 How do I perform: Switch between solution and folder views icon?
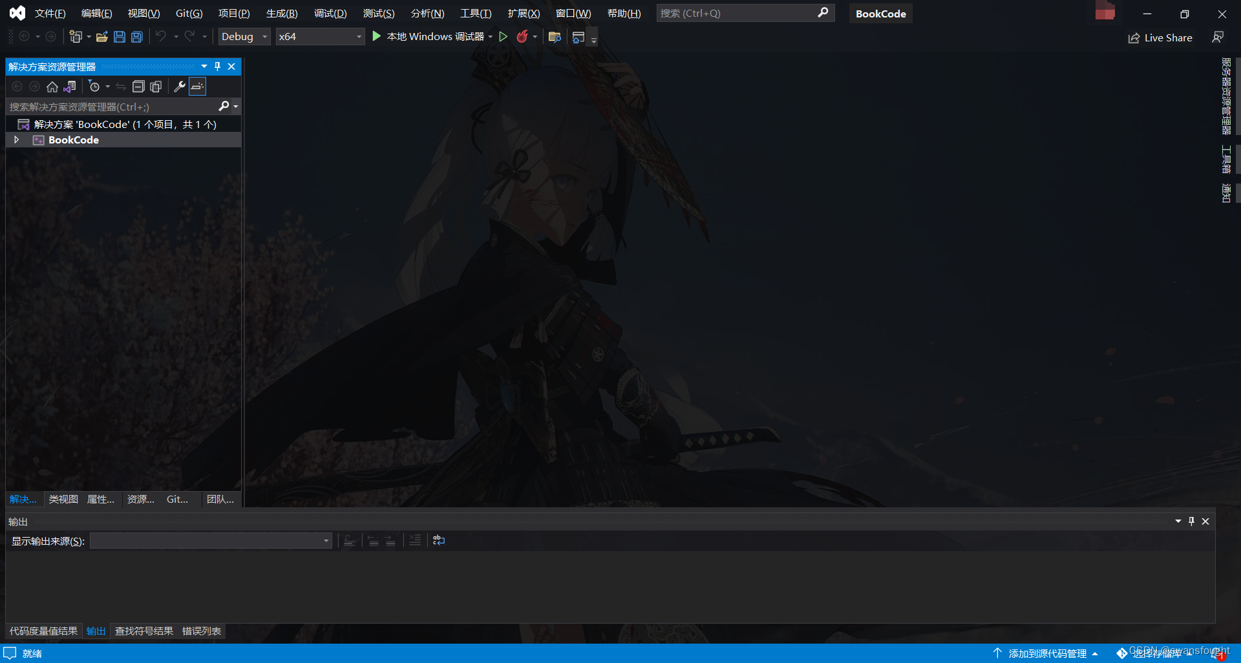coord(70,87)
